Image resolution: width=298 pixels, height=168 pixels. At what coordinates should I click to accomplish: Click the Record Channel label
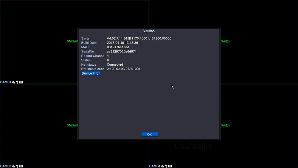(93, 56)
